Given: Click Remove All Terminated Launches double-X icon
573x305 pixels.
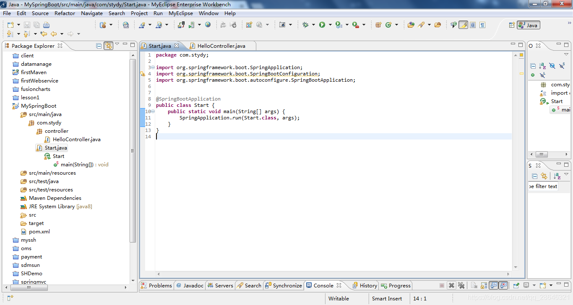Looking at the screenshot, I should coord(461,285).
